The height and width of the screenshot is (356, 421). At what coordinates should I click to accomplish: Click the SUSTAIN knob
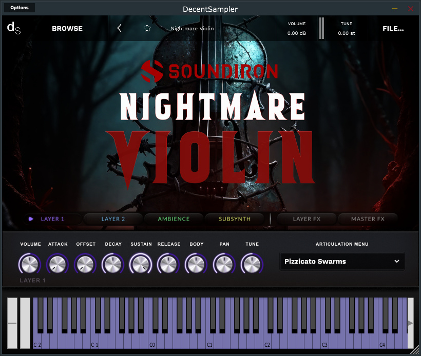coord(141,264)
